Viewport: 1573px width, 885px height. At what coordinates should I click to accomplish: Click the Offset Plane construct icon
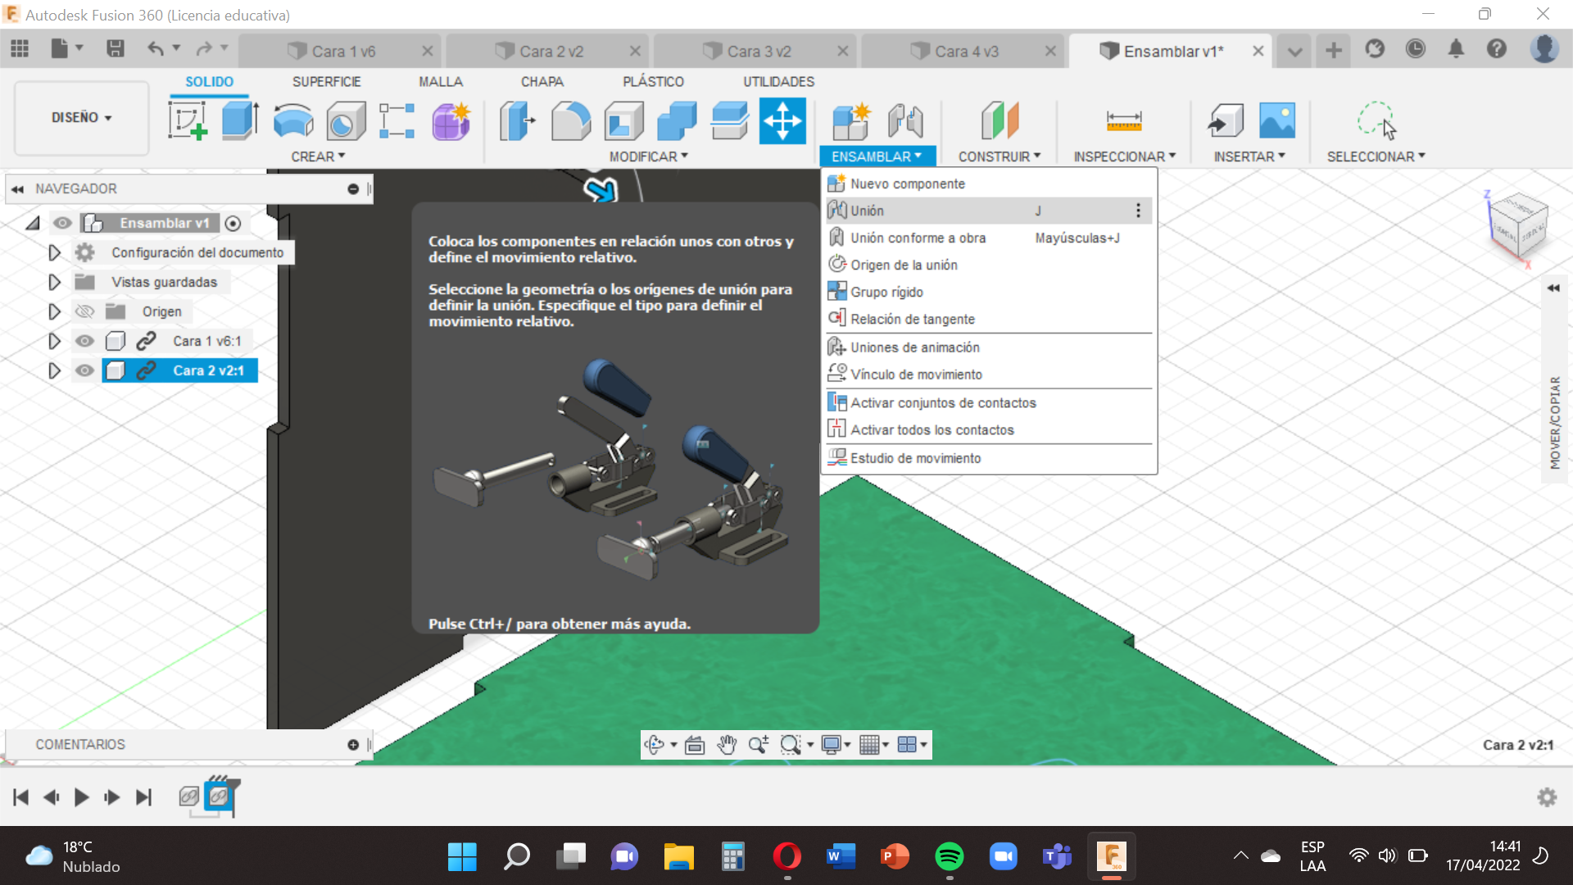click(x=1000, y=121)
